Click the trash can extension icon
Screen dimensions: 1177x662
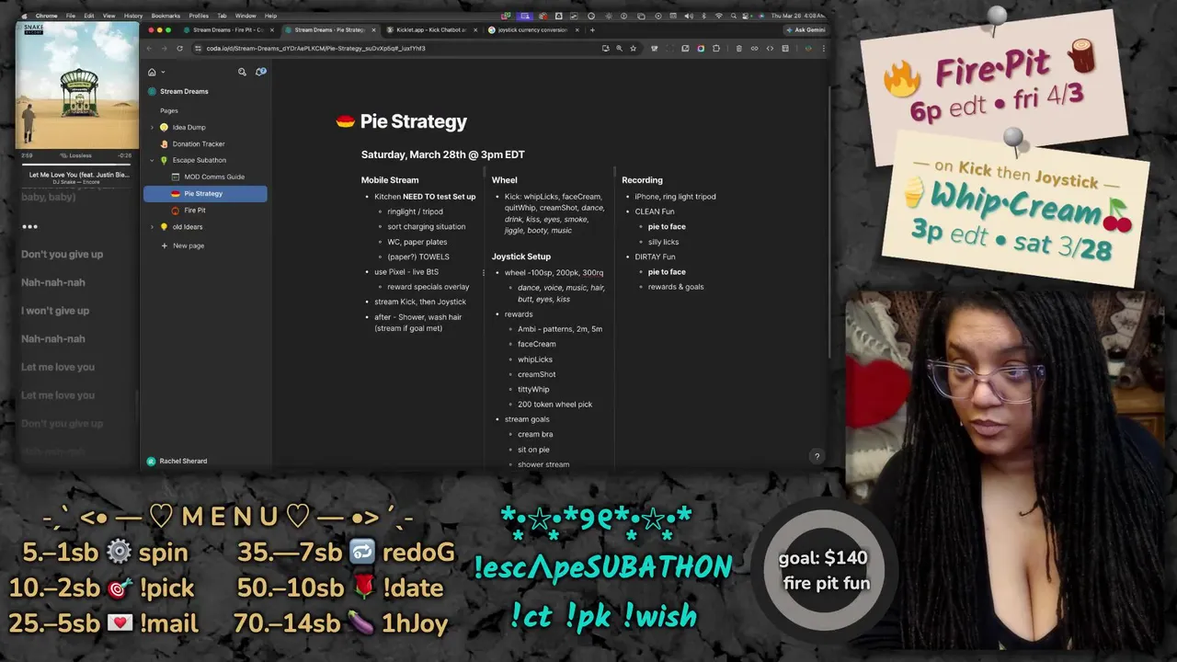click(x=738, y=48)
